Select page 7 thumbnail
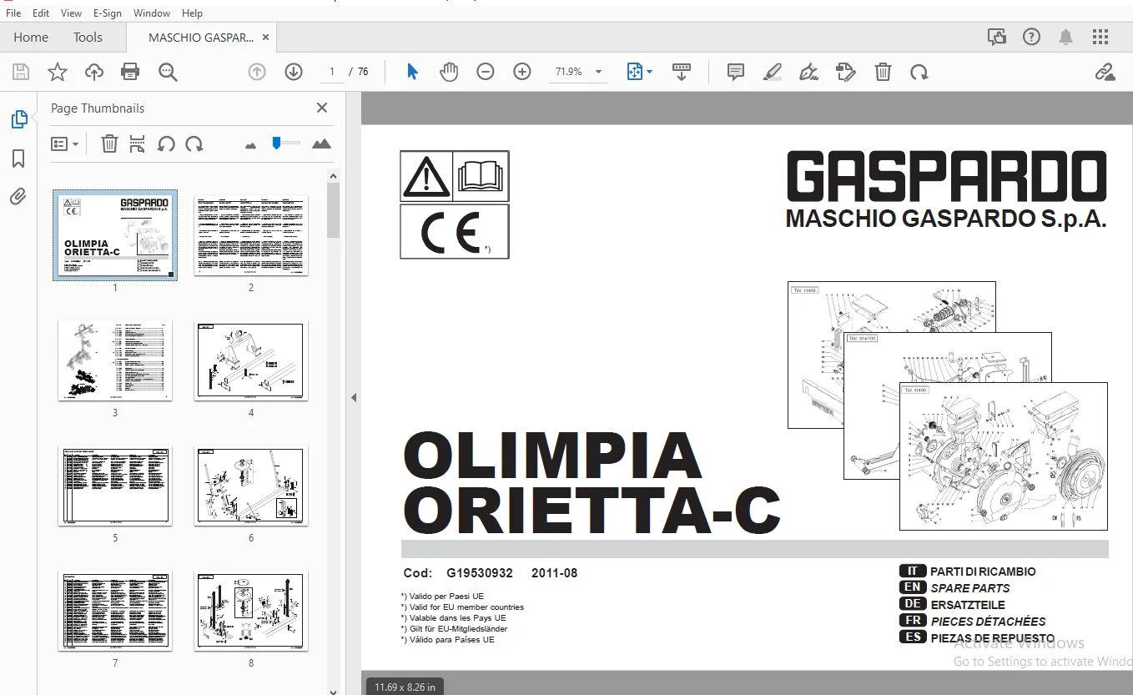 [115, 611]
